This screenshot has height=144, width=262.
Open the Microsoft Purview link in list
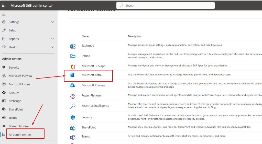click(93, 85)
